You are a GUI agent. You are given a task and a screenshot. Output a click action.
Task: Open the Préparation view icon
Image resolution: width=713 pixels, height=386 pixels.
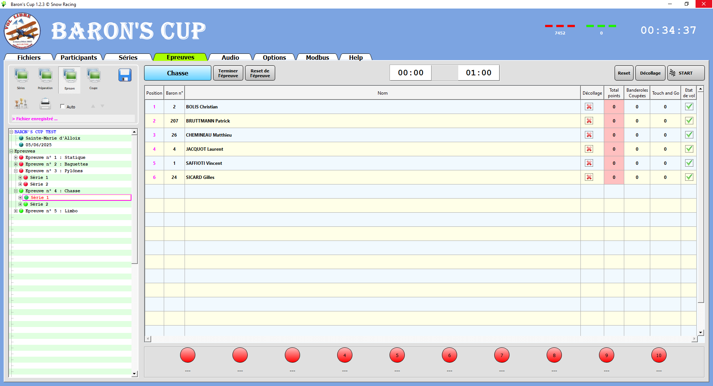(x=45, y=76)
